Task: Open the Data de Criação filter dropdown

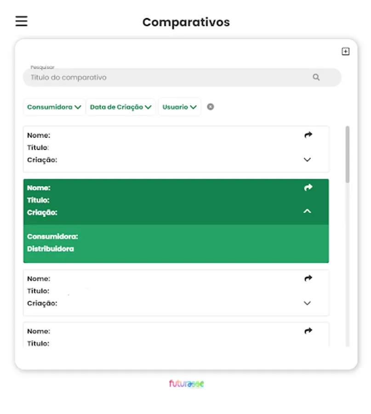Action: pyautogui.click(x=121, y=107)
